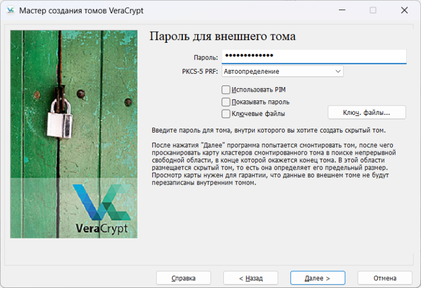This screenshot has height=288, width=421.
Task: Check the Ключевые файлы checkbox
Action: click(x=225, y=114)
